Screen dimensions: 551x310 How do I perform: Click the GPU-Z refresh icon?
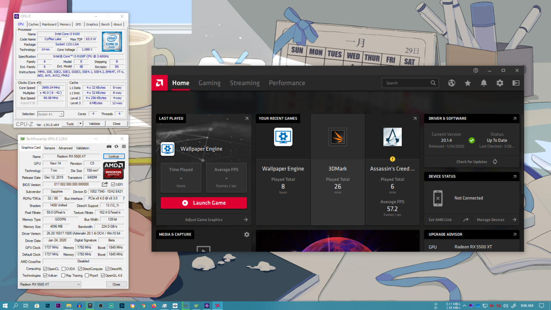(x=116, y=146)
